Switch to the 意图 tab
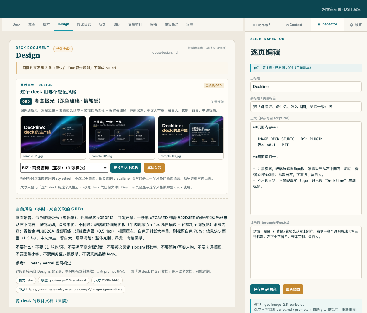 click(32, 24)
